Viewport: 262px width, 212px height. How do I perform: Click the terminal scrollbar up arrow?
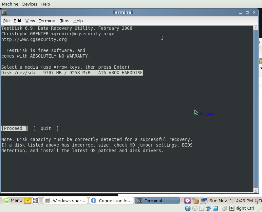click(x=255, y=28)
